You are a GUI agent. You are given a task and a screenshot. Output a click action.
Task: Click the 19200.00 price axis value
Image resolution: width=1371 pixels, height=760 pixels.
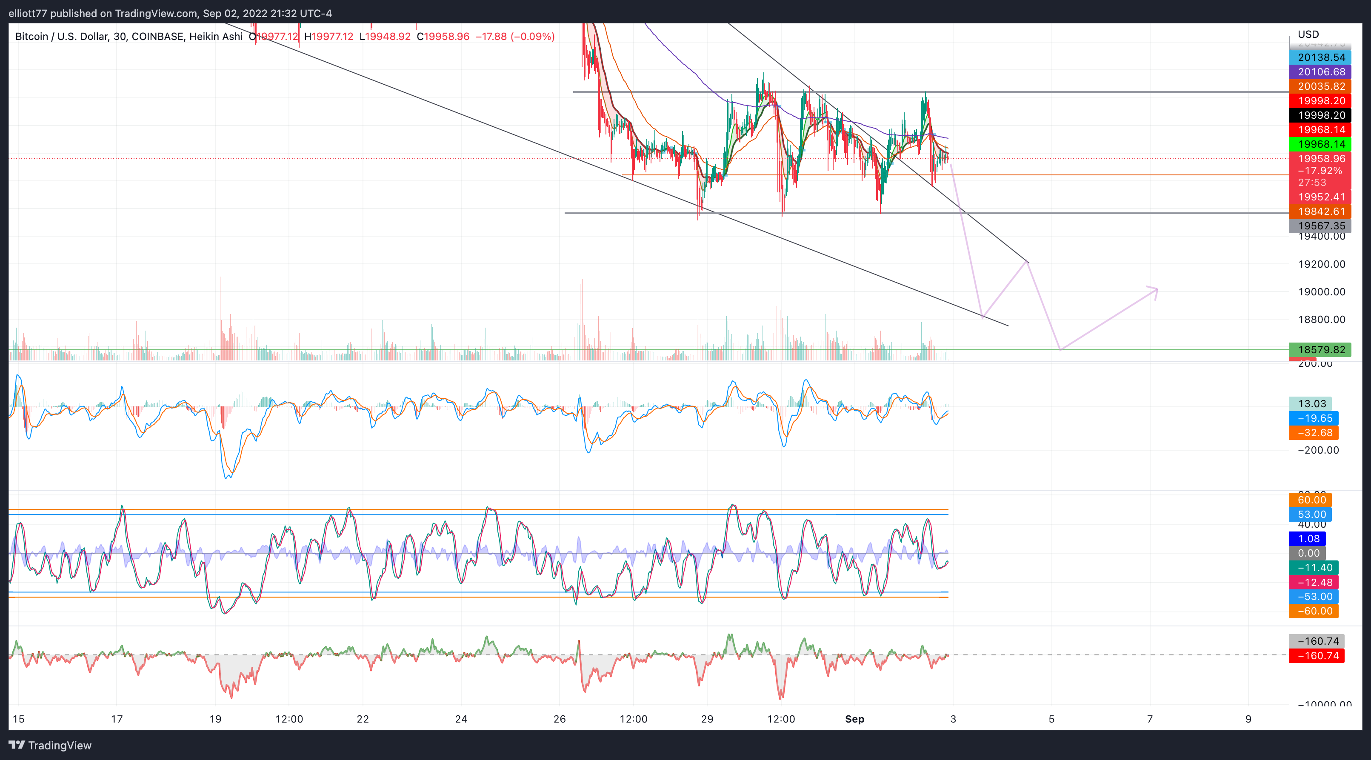pos(1322,264)
